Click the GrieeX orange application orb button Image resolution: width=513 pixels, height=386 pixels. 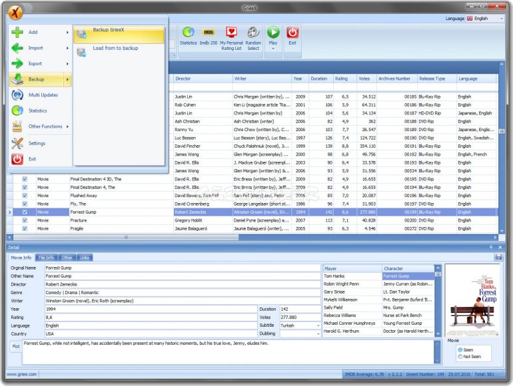coord(15,13)
